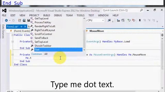Open the WINDOW menu
This screenshot has height=92, width=165.
click(103, 15)
